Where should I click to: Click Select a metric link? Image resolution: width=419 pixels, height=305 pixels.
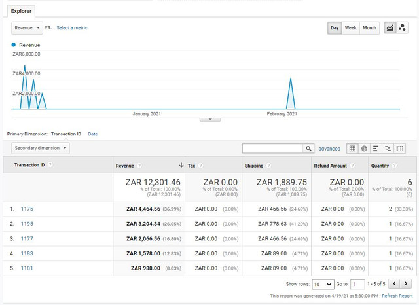[72, 27]
